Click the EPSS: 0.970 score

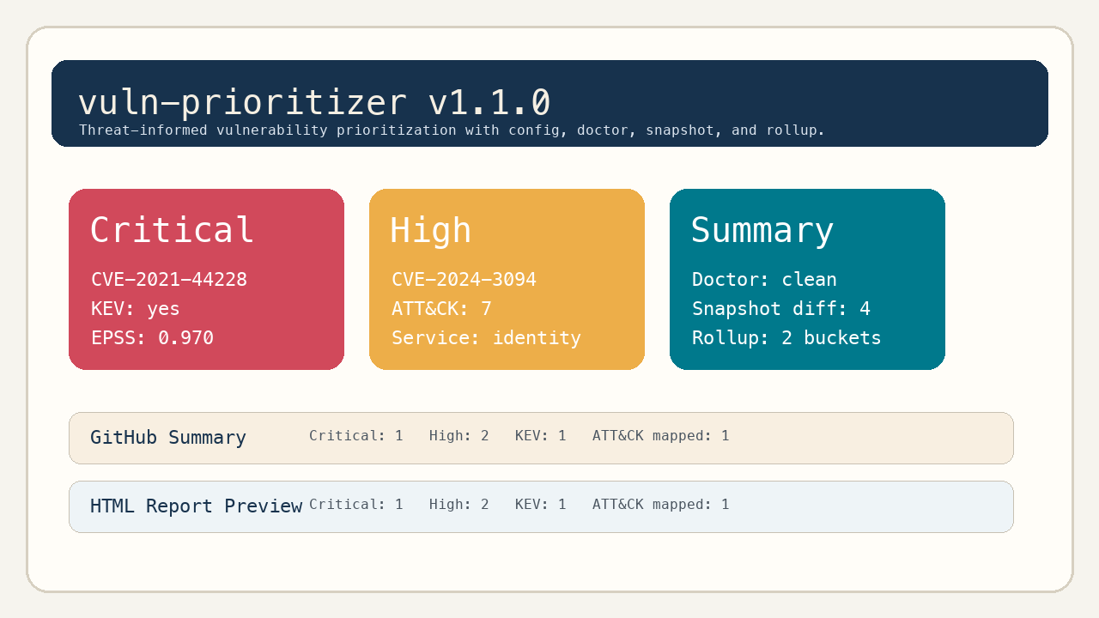pos(152,338)
